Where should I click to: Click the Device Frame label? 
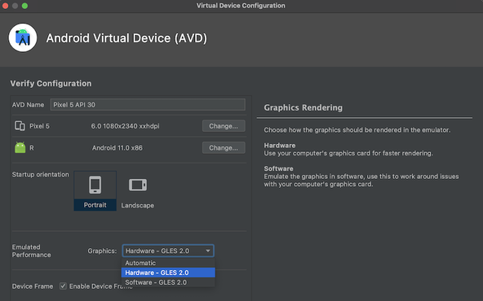click(x=33, y=286)
